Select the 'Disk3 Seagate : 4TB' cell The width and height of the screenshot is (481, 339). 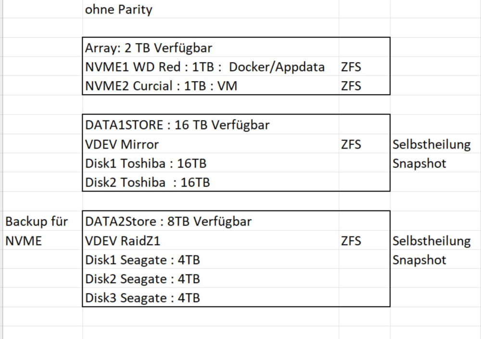click(x=211, y=297)
